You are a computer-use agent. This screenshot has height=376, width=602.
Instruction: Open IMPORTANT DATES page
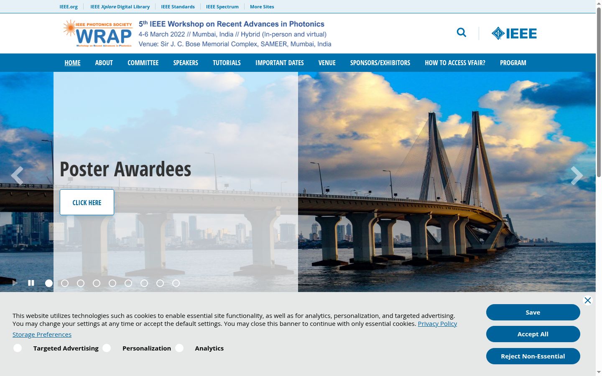[x=280, y=63]
